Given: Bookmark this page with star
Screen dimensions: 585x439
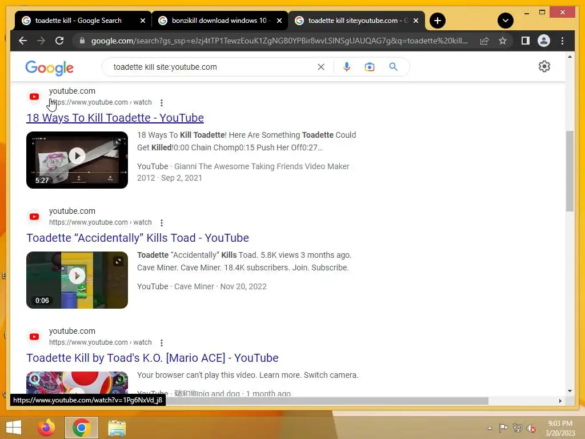Looking at the screenshot, I should pos(503,41).
